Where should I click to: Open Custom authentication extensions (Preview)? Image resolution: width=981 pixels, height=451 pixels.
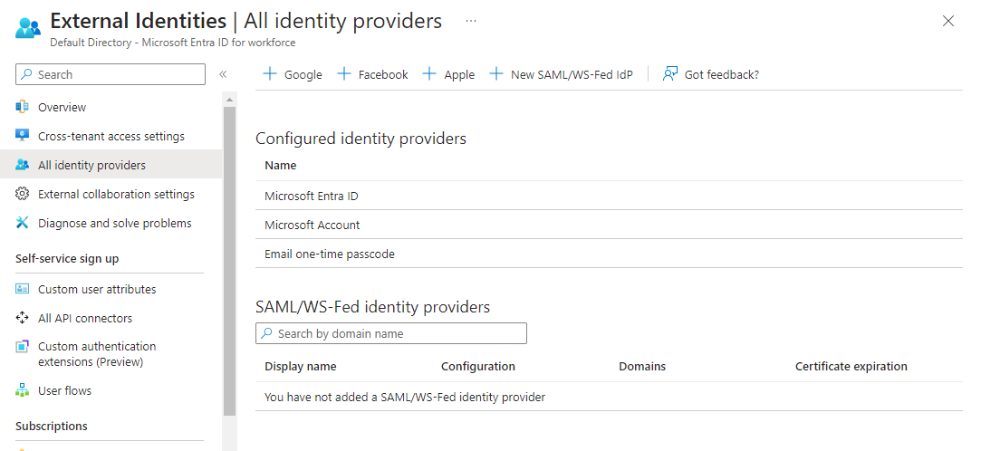point(97,354)
